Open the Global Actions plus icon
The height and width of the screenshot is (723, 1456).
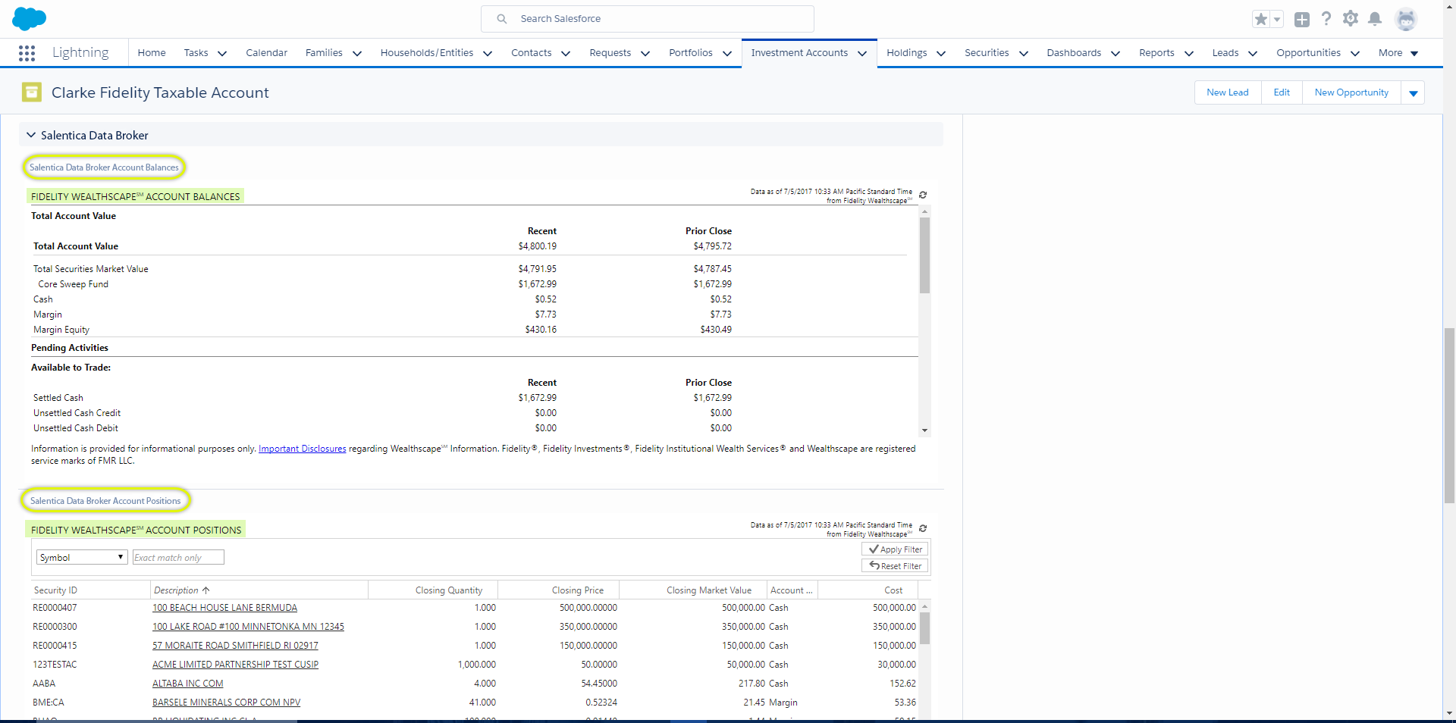[x=1302, y=20]
